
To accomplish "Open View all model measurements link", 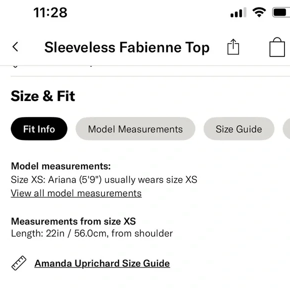I will click(76, 193).
